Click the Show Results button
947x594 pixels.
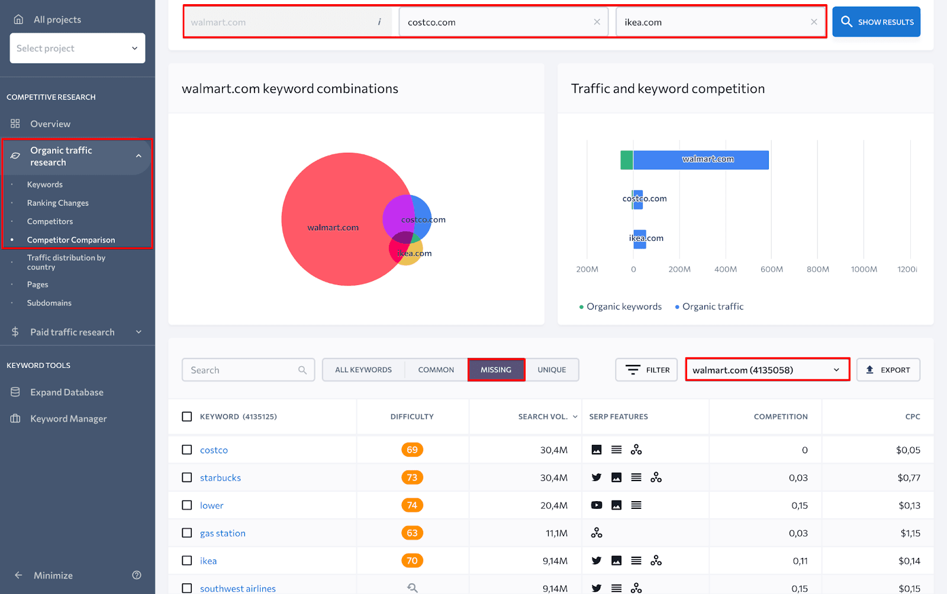tap(876, 22)
